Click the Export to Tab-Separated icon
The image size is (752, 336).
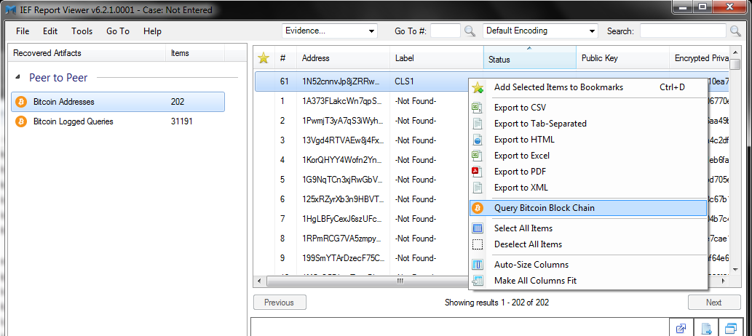pos(478,124)
